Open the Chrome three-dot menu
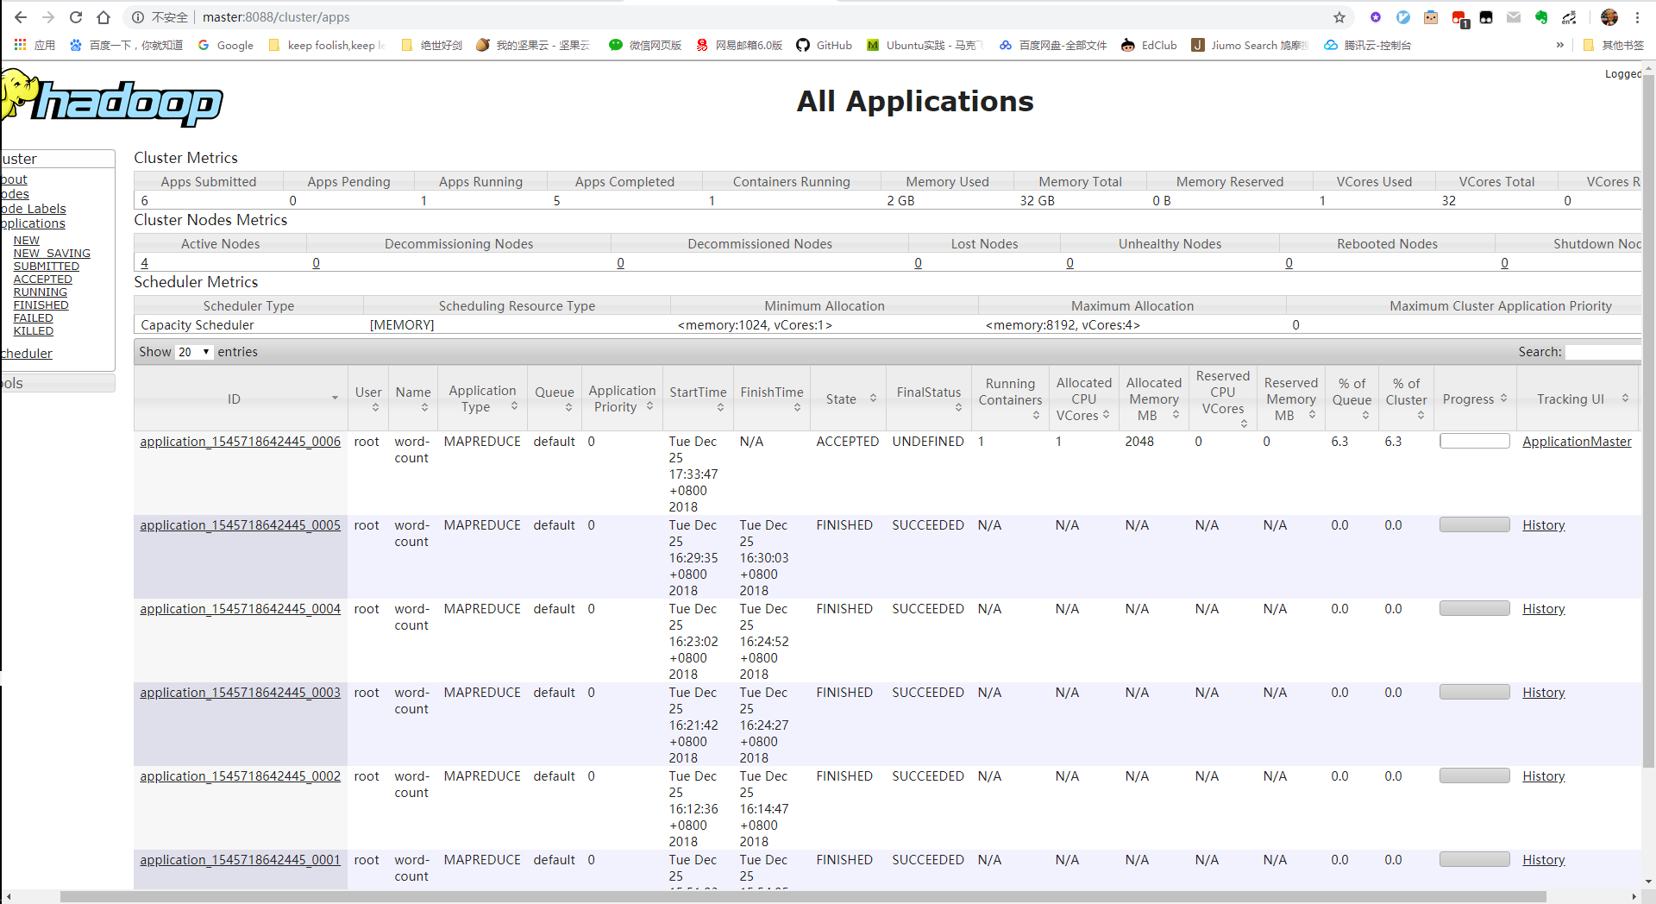 coord(1637,17)
